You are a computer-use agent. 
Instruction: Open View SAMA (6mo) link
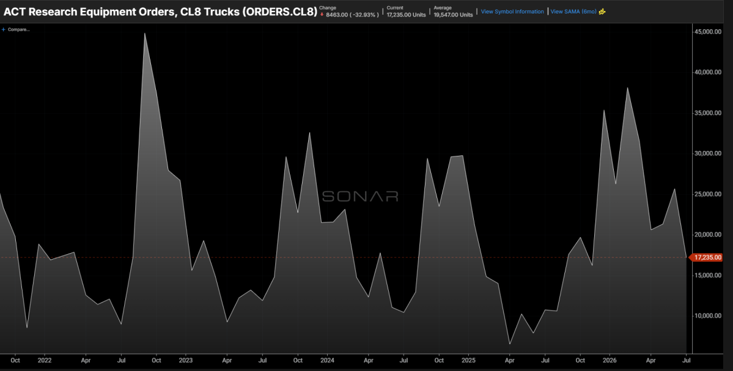573,12
